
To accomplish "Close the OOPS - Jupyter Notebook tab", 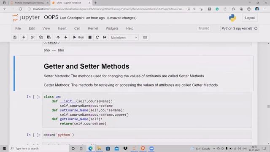I will coord(89,3).
